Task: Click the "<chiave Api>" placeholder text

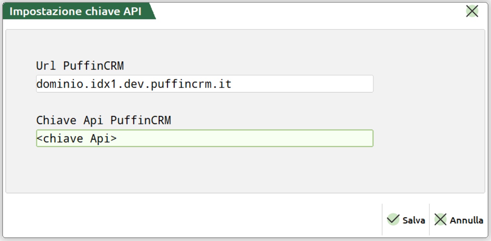Action: pyautogui.click(x=76, y=139)
